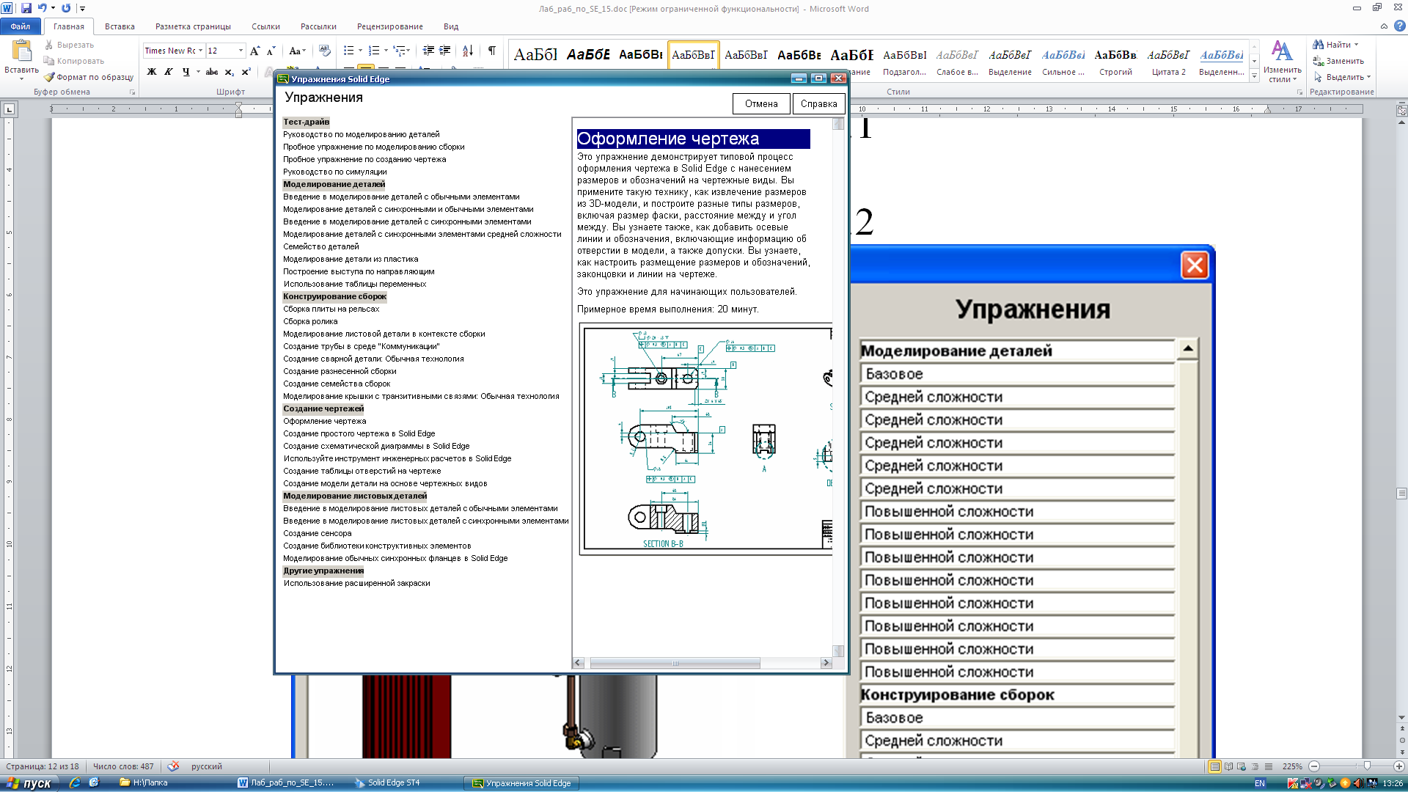
Task: Open the Change Case (Aa) dropdown
Action: 296,51
